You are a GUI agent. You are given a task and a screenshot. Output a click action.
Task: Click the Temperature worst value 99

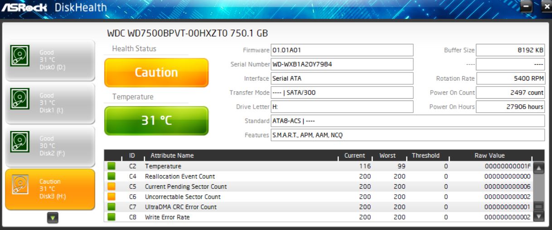(401, 166)
